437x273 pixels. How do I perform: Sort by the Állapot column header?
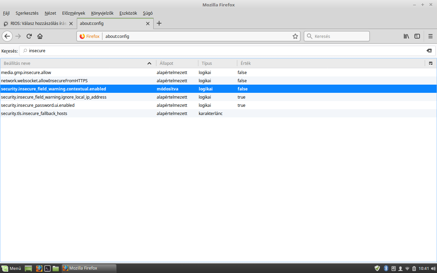(x=177, y=63)
